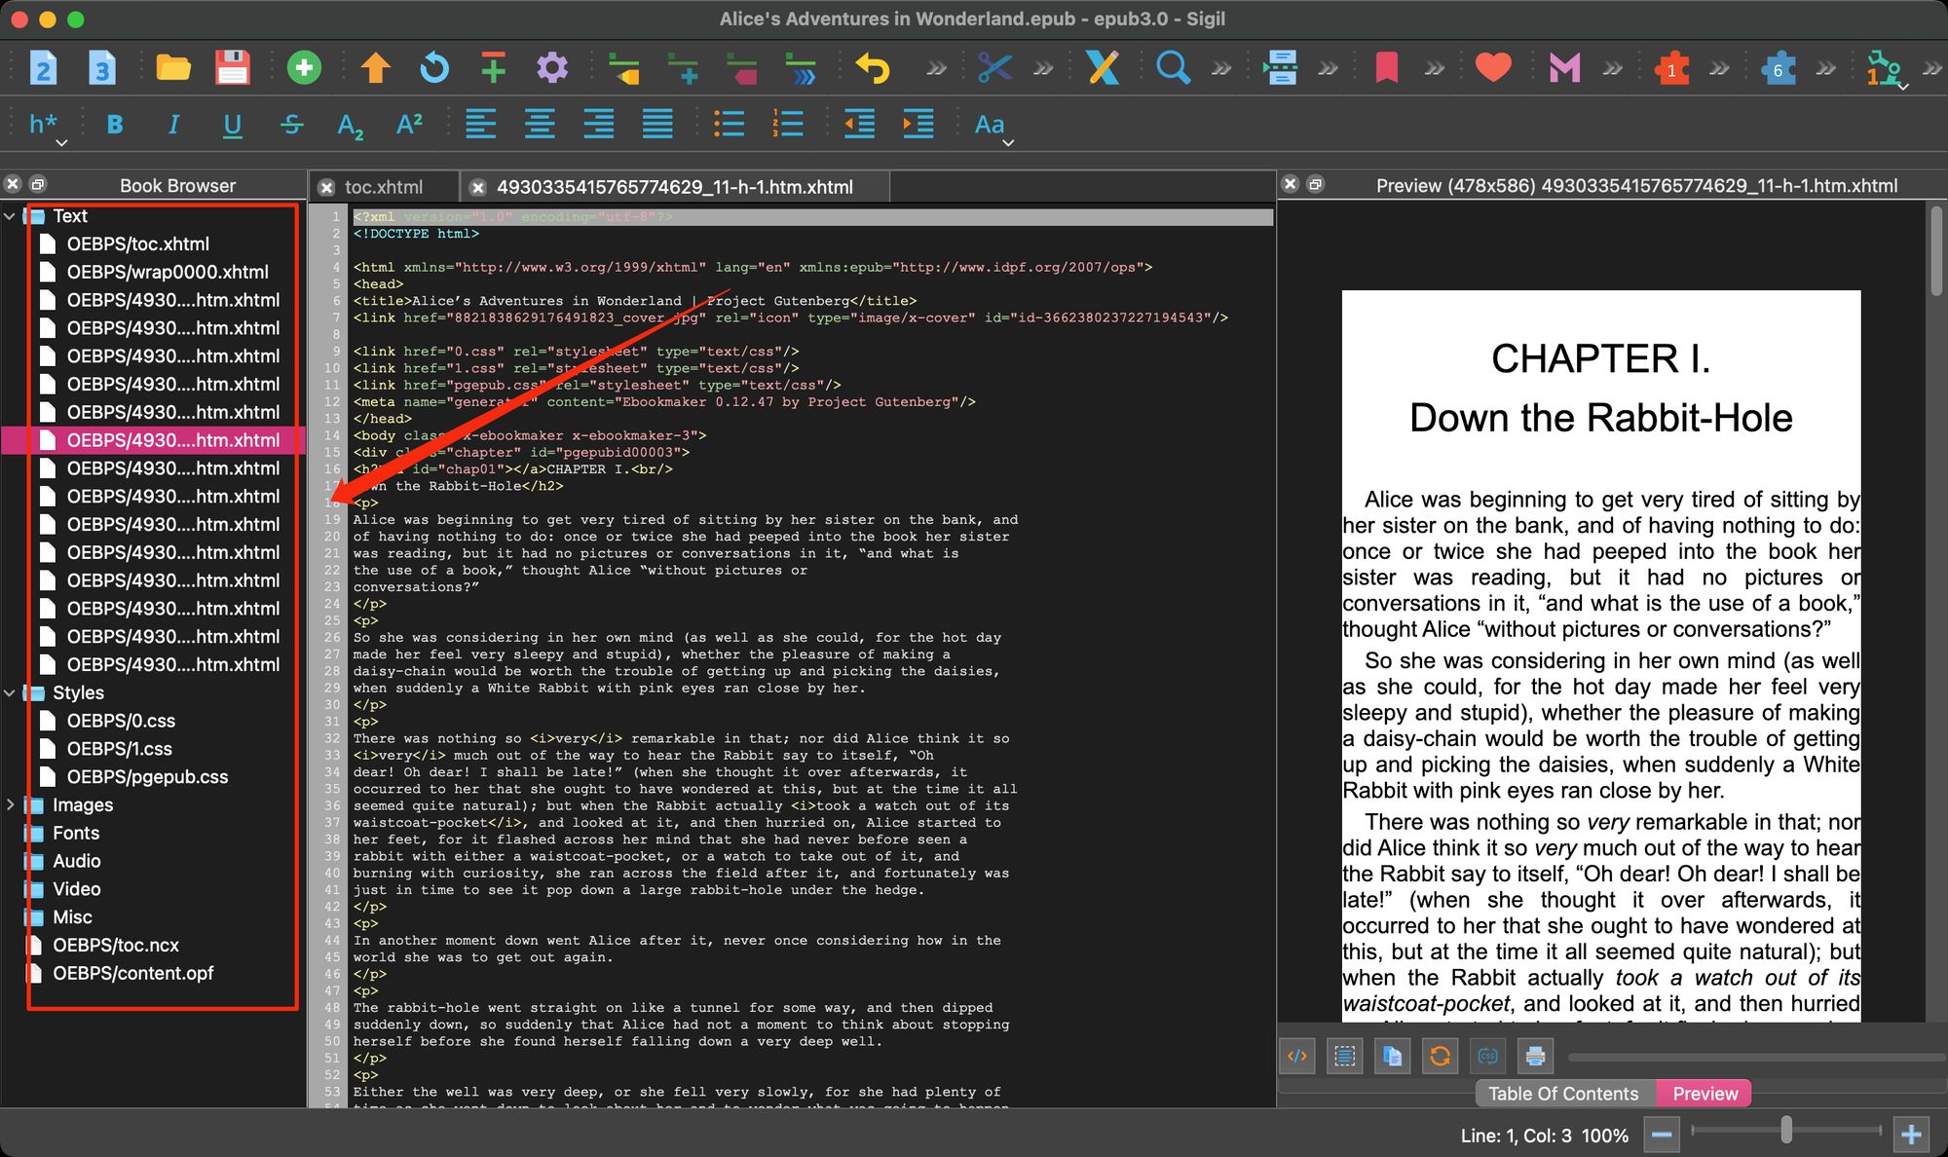This screenshot has height=1157, width=1948.
Task: Click the red heart Donate icon
Action: point(1492,68)
